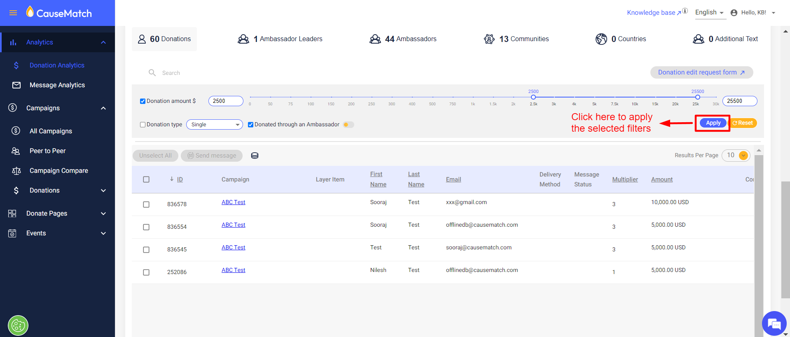The width and height of the screenshot is (790, 337).
Task: Enable the Donation type checkbox
Action: (143, 125)
